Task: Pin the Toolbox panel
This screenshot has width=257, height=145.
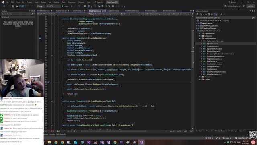Action: [32, 11]
